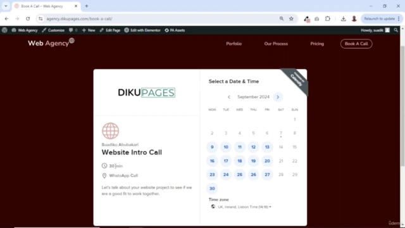
Task: Click Edit with Elementor
Action: tap(142, 30)
